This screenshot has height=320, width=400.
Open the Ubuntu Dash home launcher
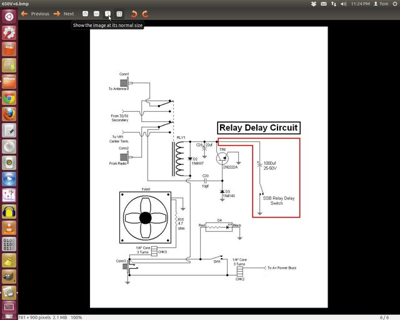[x=9, y=16]
